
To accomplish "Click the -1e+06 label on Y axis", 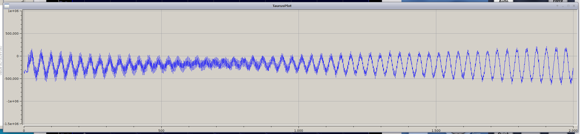I will [13, 101].
